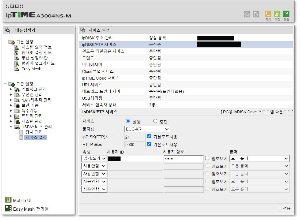
Task: Expand the 트래픽 관리 tree node
Action: 11,116
